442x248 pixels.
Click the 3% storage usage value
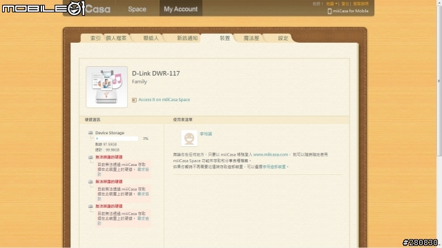click(146, 138)
